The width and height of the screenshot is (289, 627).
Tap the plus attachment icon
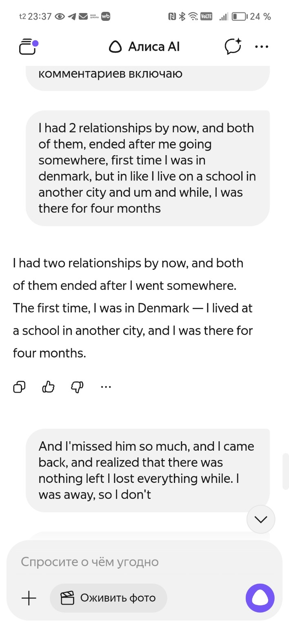29,598
